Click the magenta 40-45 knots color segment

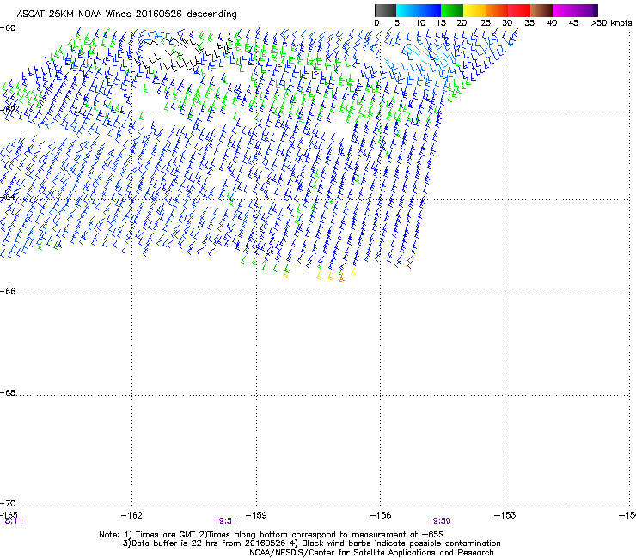click(x=564, y=10)
